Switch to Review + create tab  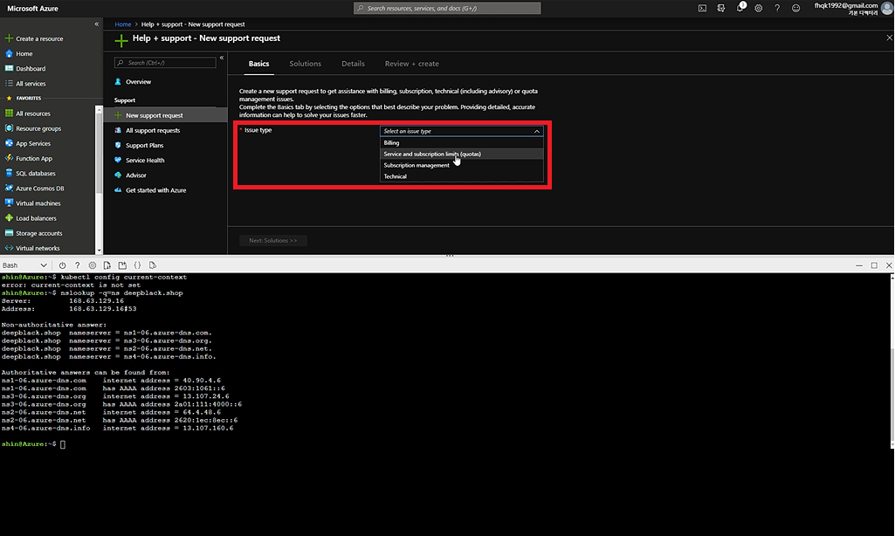click(411, 64)
